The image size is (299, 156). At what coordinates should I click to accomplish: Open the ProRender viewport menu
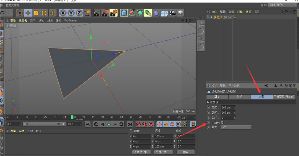point(70,20)
